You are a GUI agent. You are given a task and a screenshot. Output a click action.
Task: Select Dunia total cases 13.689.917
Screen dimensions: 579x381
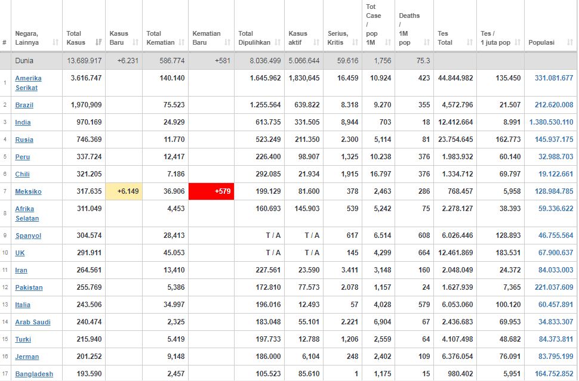pos(84,61)
